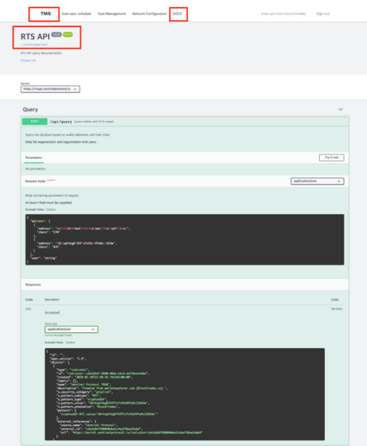Click Sign out
The height and width of the screenshot is (446, 367).
[x=322, y=13]
